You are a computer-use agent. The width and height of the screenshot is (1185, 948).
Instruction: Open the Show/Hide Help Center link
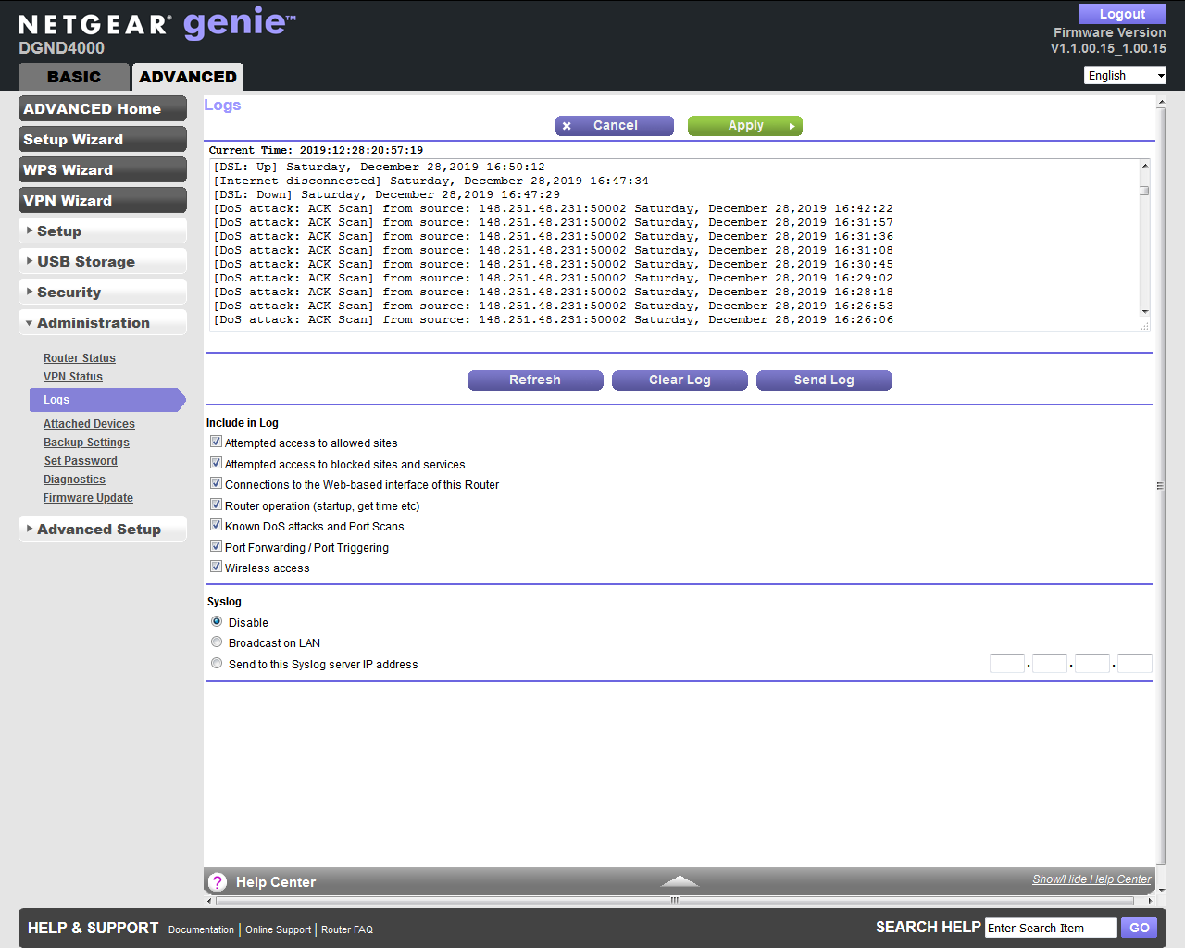pos(1091,879)
